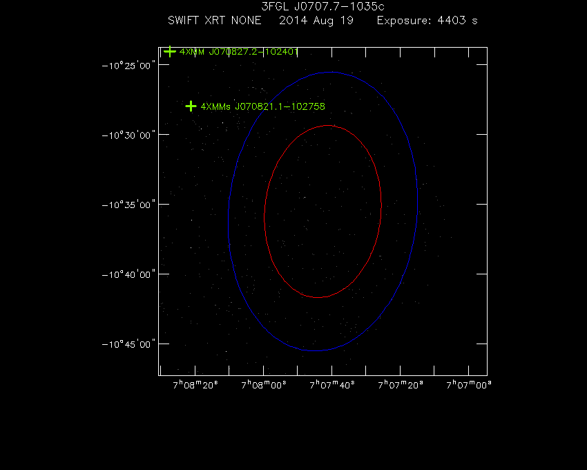Click the date 2014 Aug 19
Viewport: 587px width, 470px height.
click(x=316, y=21)
